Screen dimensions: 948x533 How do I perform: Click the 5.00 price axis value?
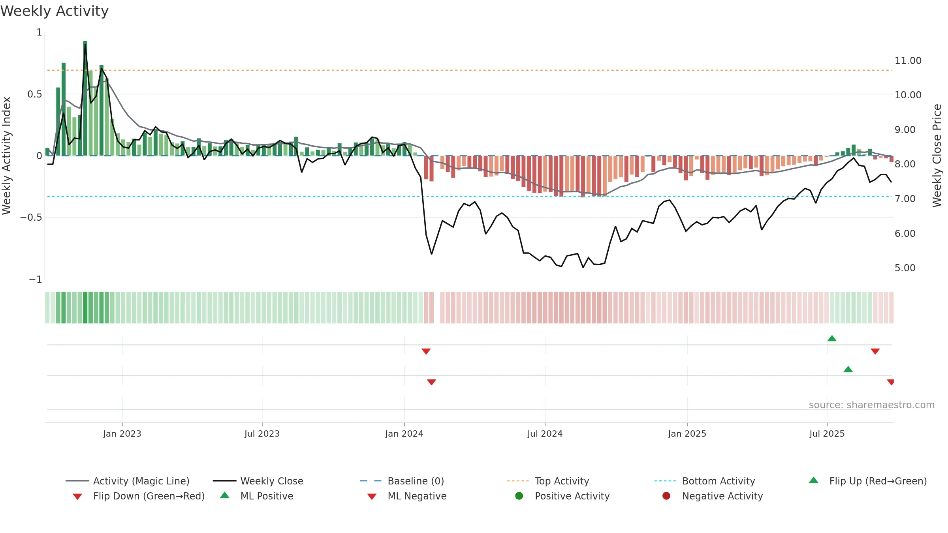pyautogui.click(x=905, y=268)
